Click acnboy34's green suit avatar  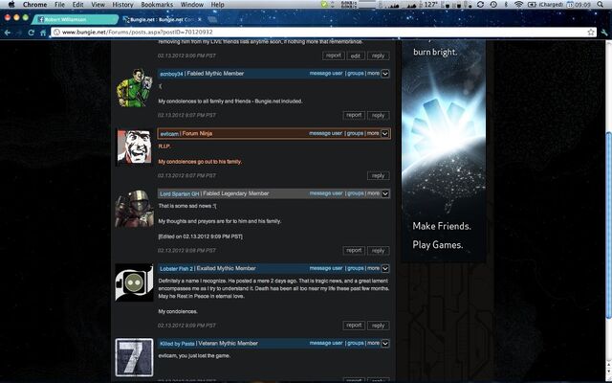(x=134, y=88)
